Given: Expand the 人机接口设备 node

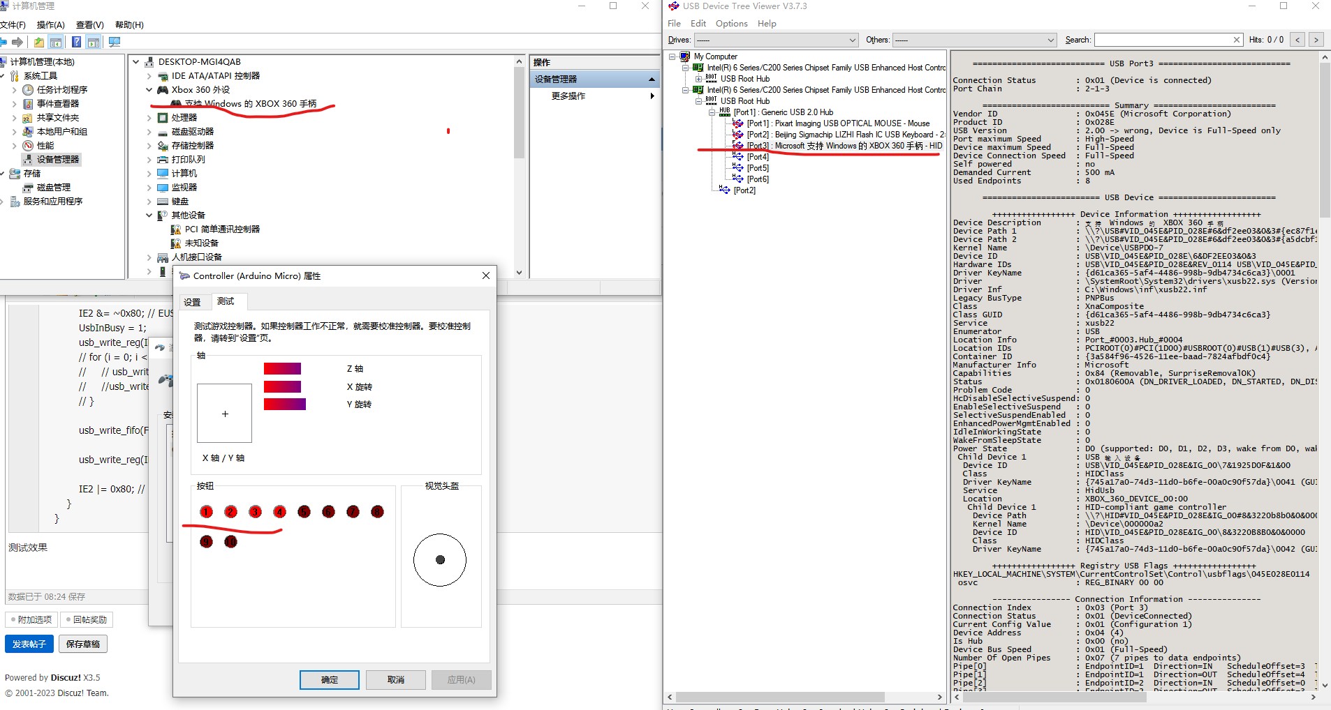Looking at the screenshot, I should click(149, 257).
